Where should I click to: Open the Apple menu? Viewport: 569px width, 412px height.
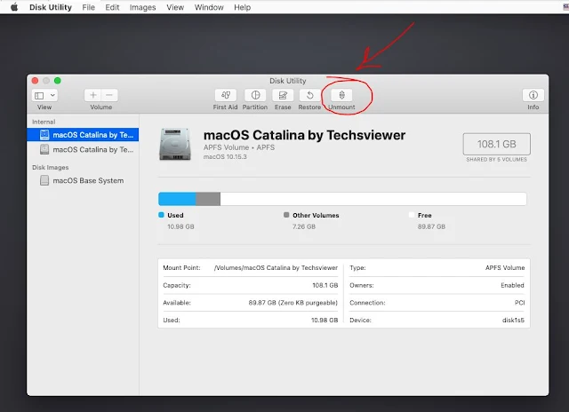[14, 7]
